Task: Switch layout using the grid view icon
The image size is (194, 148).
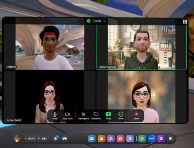Action: pyautogui.click(x=185, y=22)
